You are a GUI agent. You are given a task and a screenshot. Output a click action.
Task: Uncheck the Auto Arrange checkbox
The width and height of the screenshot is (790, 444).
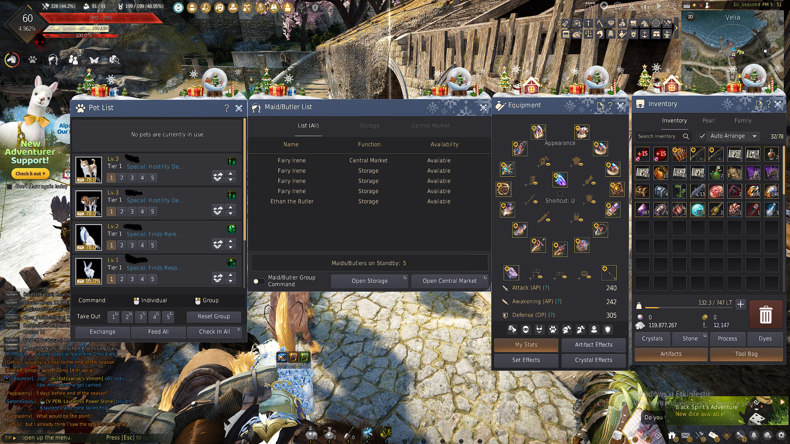tap(702, 136)
